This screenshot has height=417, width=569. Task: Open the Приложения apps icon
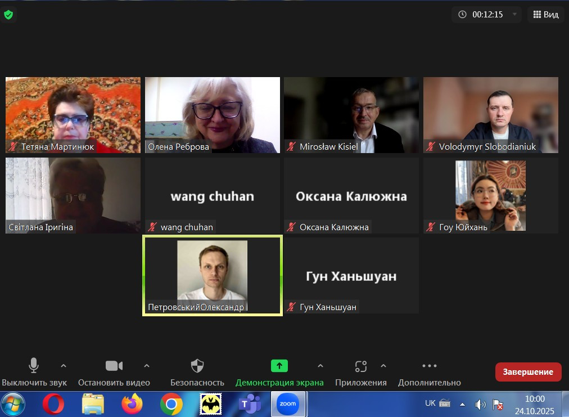coord(361,366)
